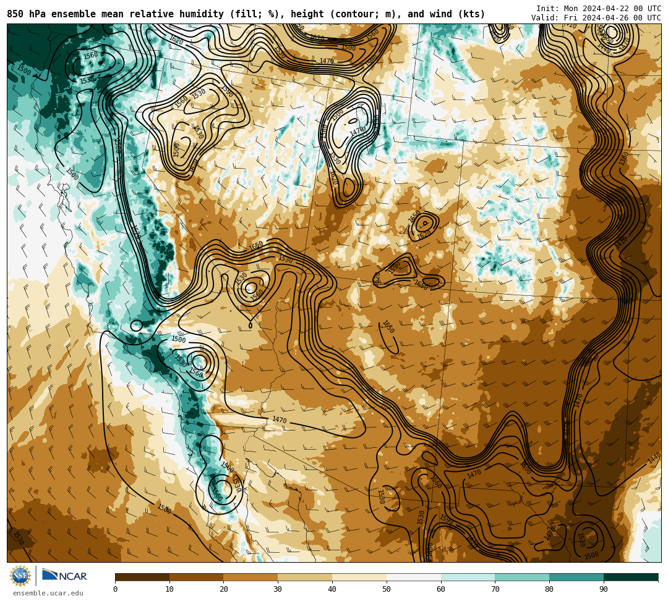Viewport: 668px width, 601px height.
Task: Click the 90-100 darkest green colorbar segment
Action: tap(631, 577)
